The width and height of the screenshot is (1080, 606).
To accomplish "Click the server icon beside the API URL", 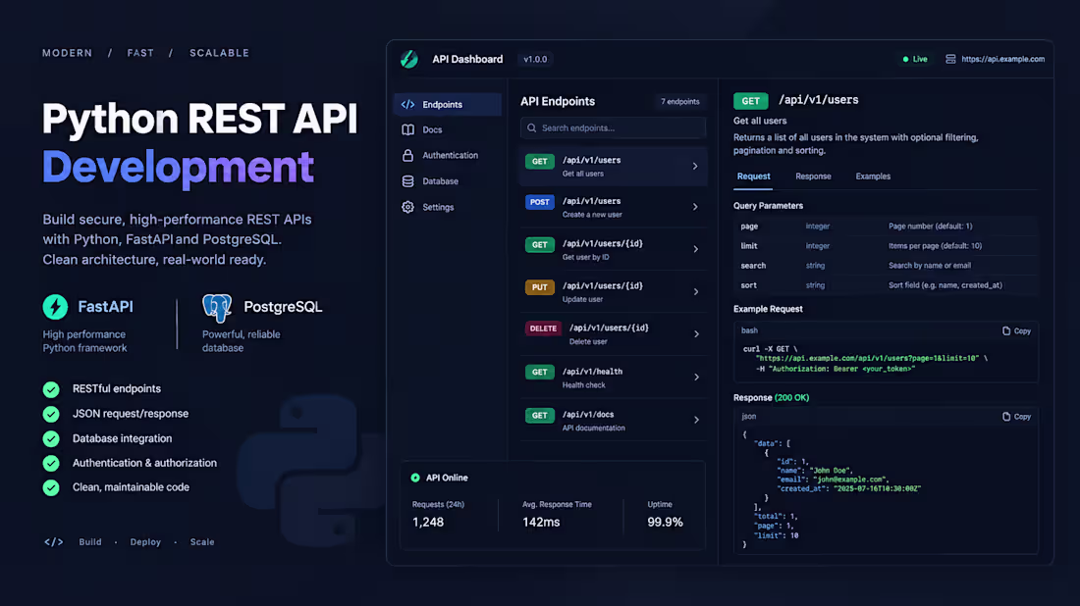I will (950, 59).
